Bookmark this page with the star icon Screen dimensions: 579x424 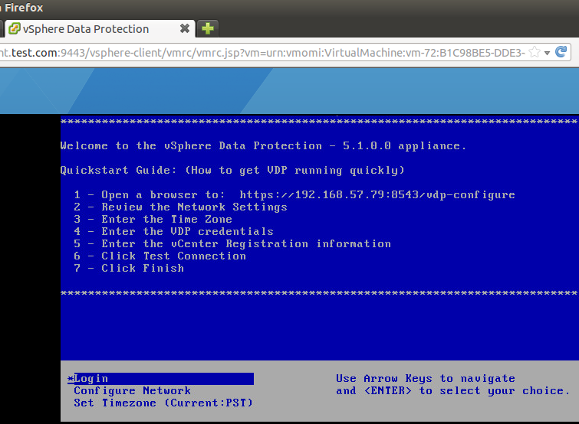(x=535, y=52)
